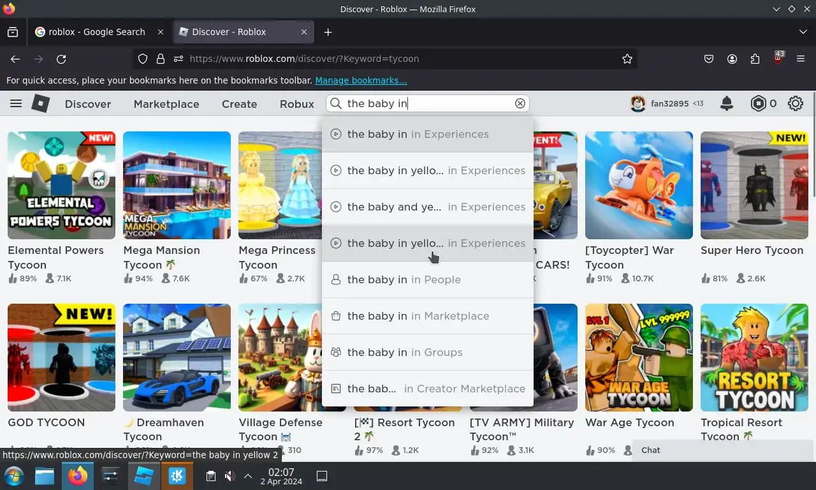Expand the system tray hidden icons arrow
816x490 pixels.
click(248, 476)
